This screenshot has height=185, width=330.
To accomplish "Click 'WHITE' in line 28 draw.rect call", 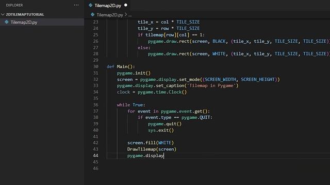I will (219, 54).
